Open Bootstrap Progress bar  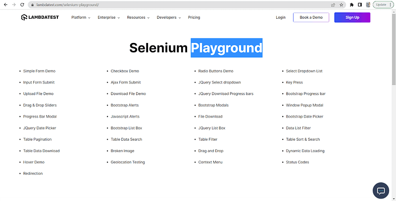point(305,94)
